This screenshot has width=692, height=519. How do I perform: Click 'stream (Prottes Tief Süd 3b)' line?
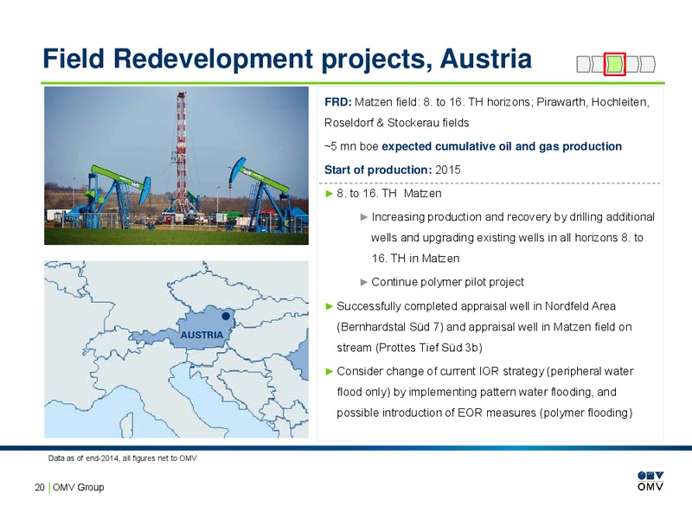[x=409, y=348]
